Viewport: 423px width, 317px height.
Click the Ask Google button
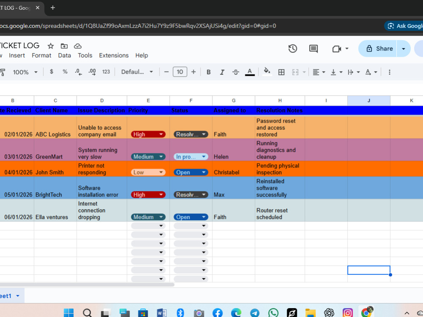tap(404, 26)
